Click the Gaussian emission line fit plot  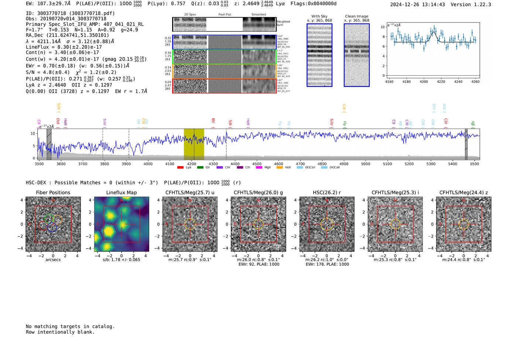pos(433,50)
